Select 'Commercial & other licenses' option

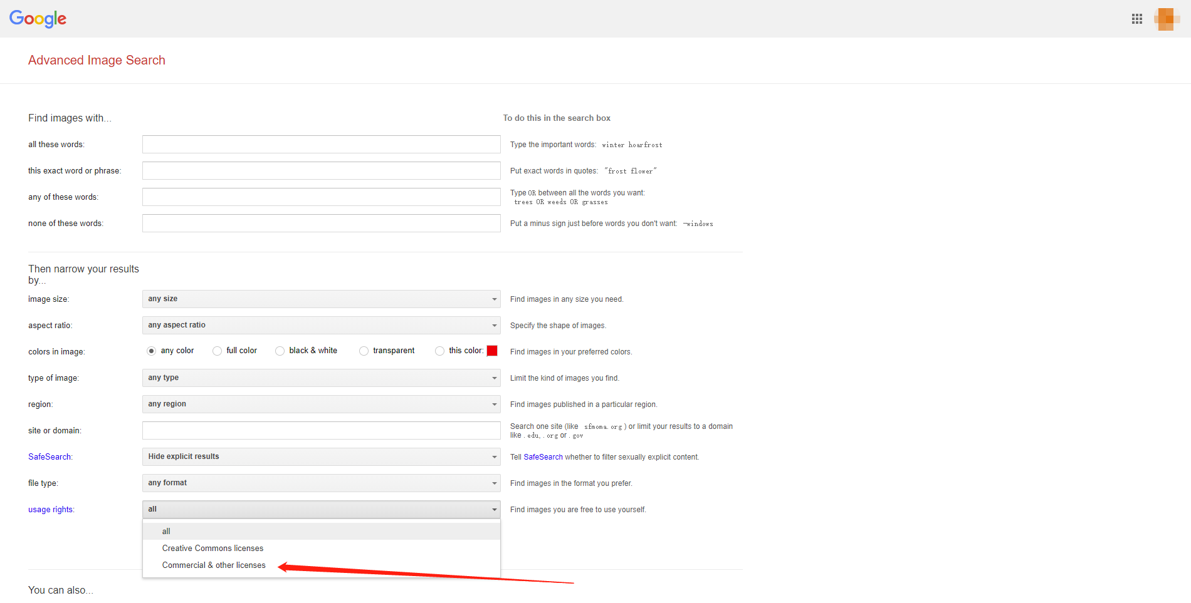[214, 565]
